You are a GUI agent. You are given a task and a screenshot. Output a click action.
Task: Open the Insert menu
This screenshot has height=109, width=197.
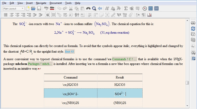click(29, 3)
